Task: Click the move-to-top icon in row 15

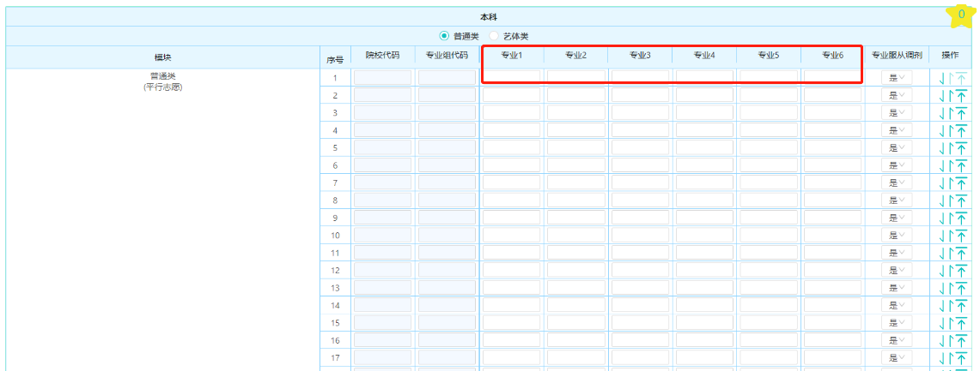Action: [961, 323]
